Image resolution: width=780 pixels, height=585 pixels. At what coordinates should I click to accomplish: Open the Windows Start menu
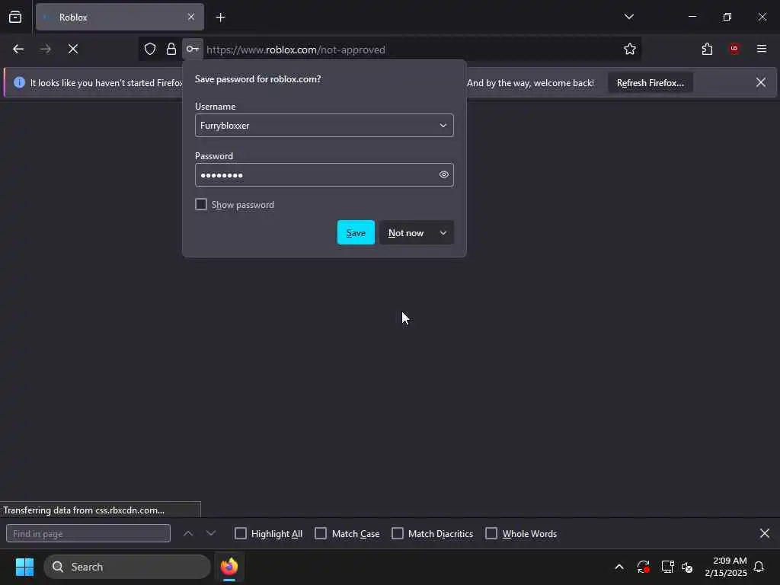tap(25, 567)
